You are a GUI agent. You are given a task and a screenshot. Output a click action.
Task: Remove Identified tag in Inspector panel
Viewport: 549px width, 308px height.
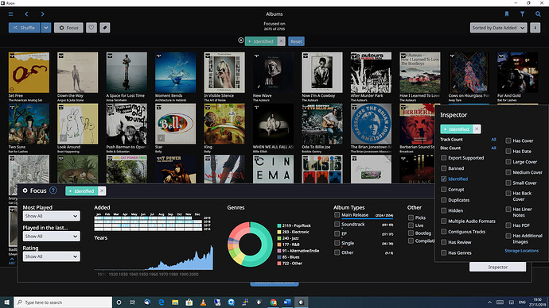point(477,129)
